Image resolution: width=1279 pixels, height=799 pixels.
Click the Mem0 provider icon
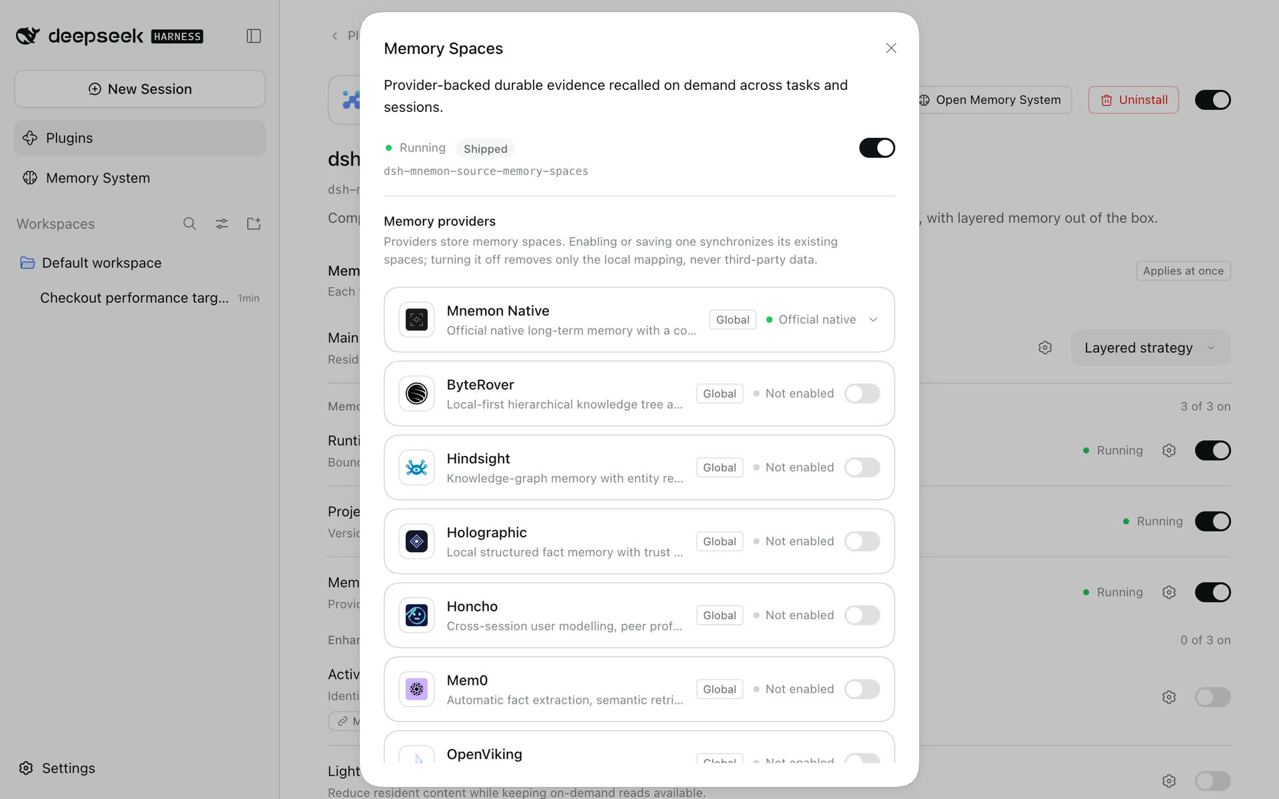(417, 689)
